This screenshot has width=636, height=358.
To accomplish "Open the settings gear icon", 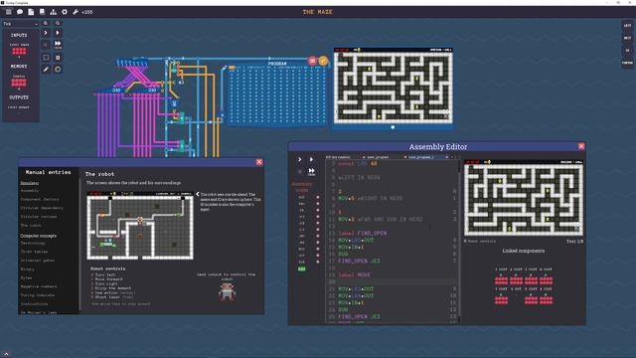I will pyautogui.click(x=64, y=12).
